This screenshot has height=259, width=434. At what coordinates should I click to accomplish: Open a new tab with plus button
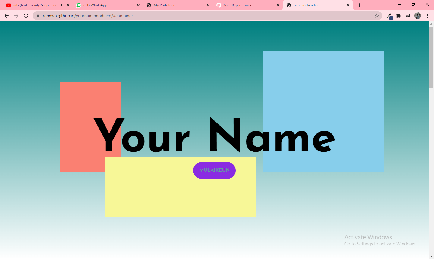(x=360, y=5)
